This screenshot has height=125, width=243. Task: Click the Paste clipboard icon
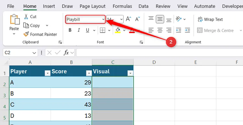click(15, 19)
